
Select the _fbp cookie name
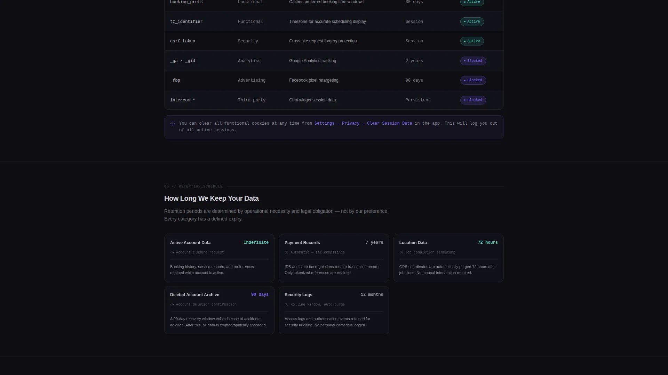click(175, 80)
